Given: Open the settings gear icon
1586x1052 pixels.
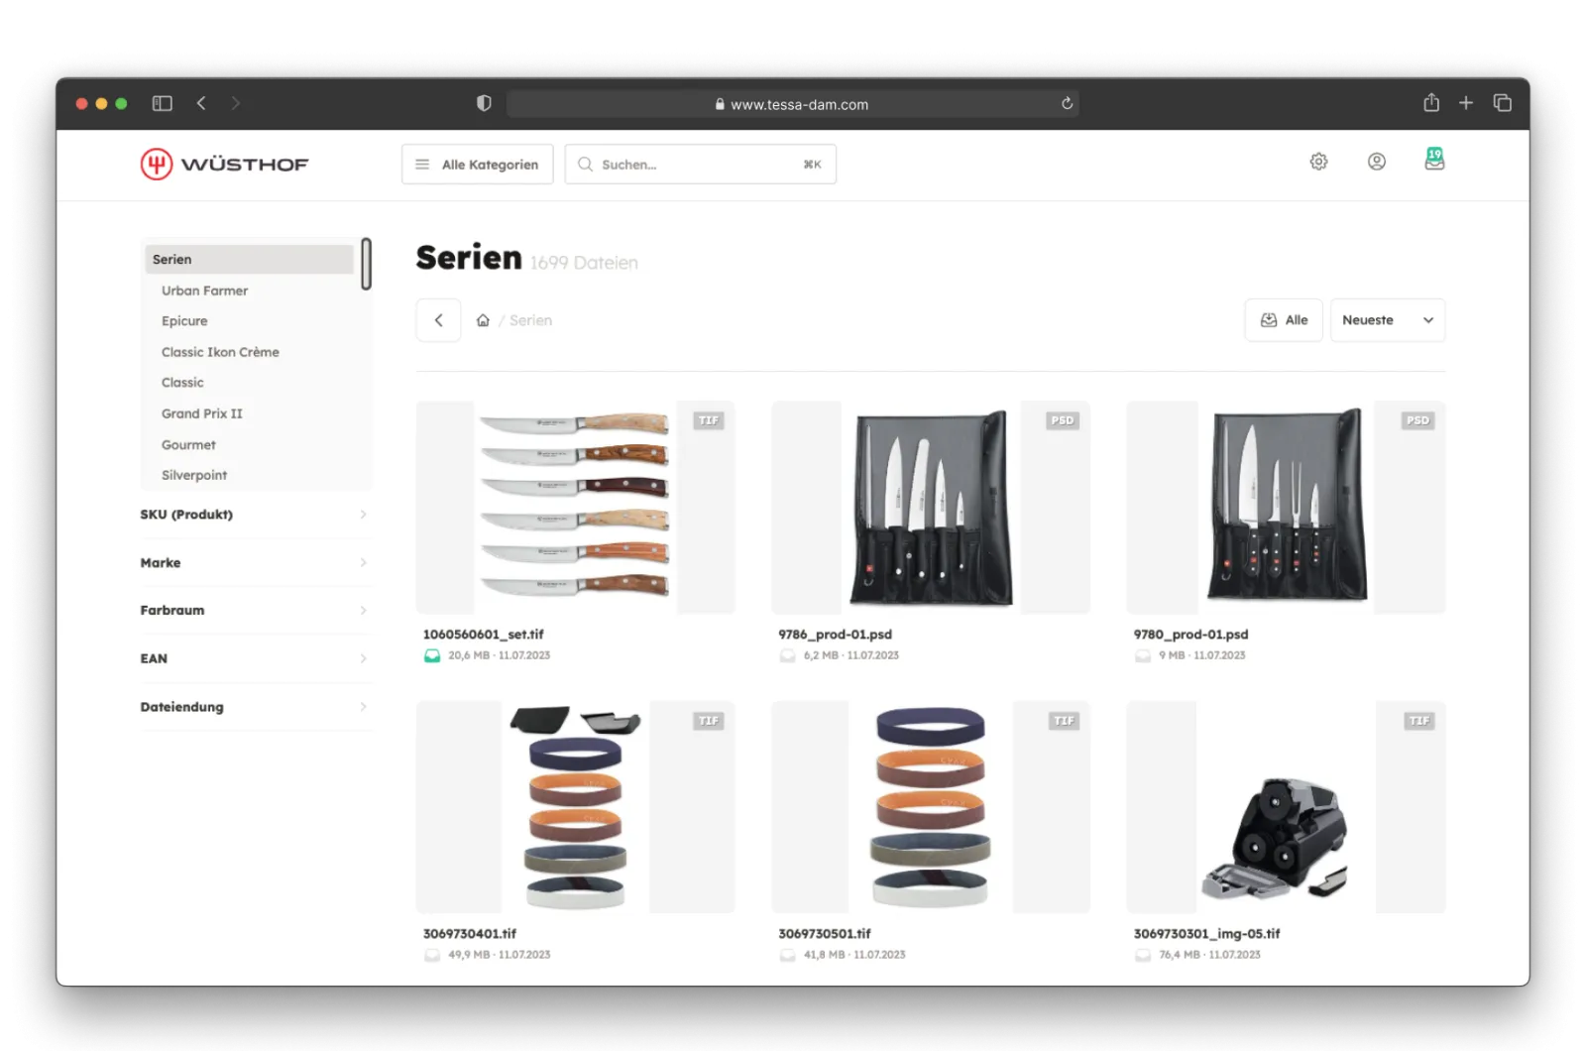Looking at the screenshot, I should [x=1318, y=162].
